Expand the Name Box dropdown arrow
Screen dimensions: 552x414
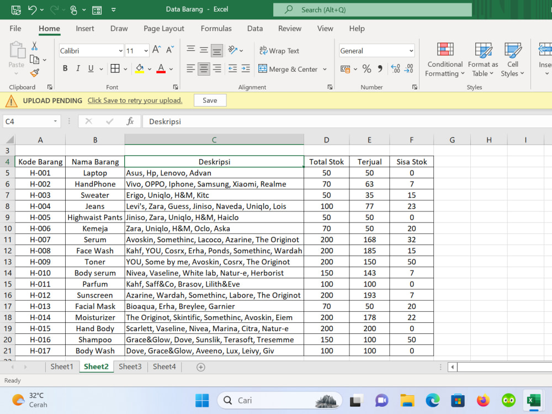pos(55,121)
